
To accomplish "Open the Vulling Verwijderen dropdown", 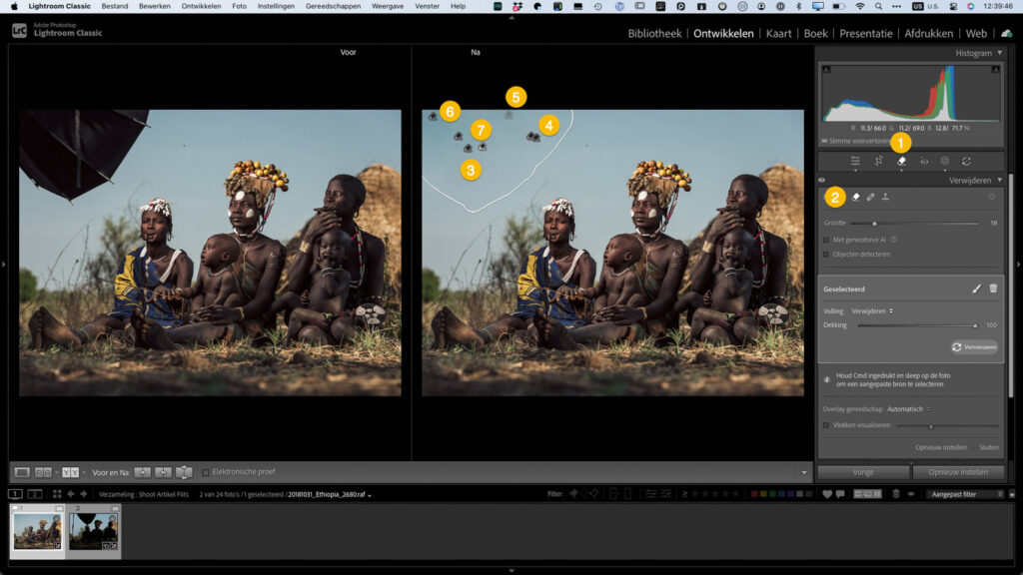I will click(872, 311).
